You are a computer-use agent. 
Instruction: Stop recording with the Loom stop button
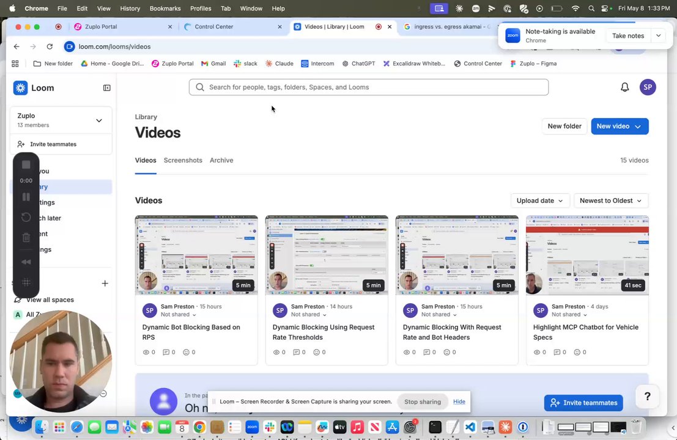(26, 165)
